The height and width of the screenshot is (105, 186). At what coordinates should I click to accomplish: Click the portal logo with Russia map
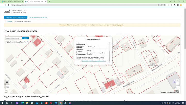tap(7, 12)
